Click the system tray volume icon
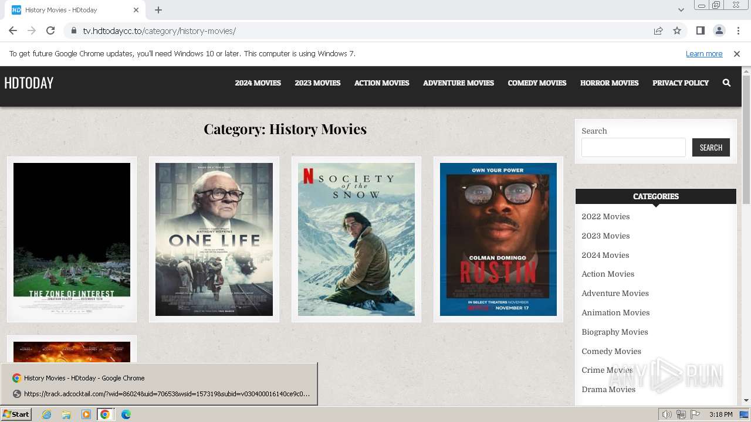Image resolution: width=751 pixels, height=422 pixels. pos(667,414)
